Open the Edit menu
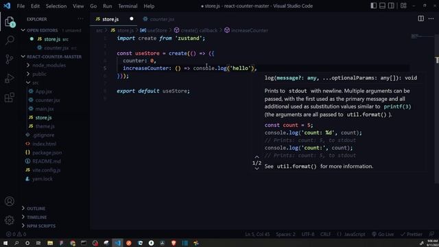This screenshot has height=247, width=439. (35, 6)
